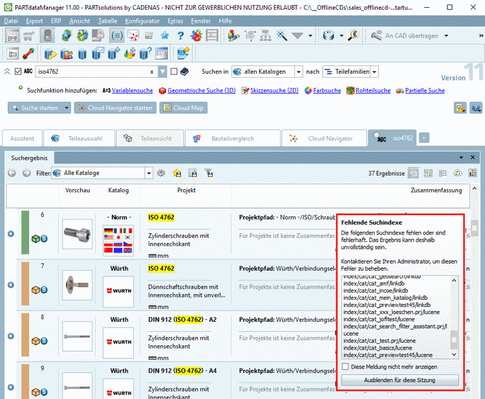Open the Rohteilsuche link
The height and width of the screenshot is (399, 485).
pyautogui.click(x=373, y=91)
